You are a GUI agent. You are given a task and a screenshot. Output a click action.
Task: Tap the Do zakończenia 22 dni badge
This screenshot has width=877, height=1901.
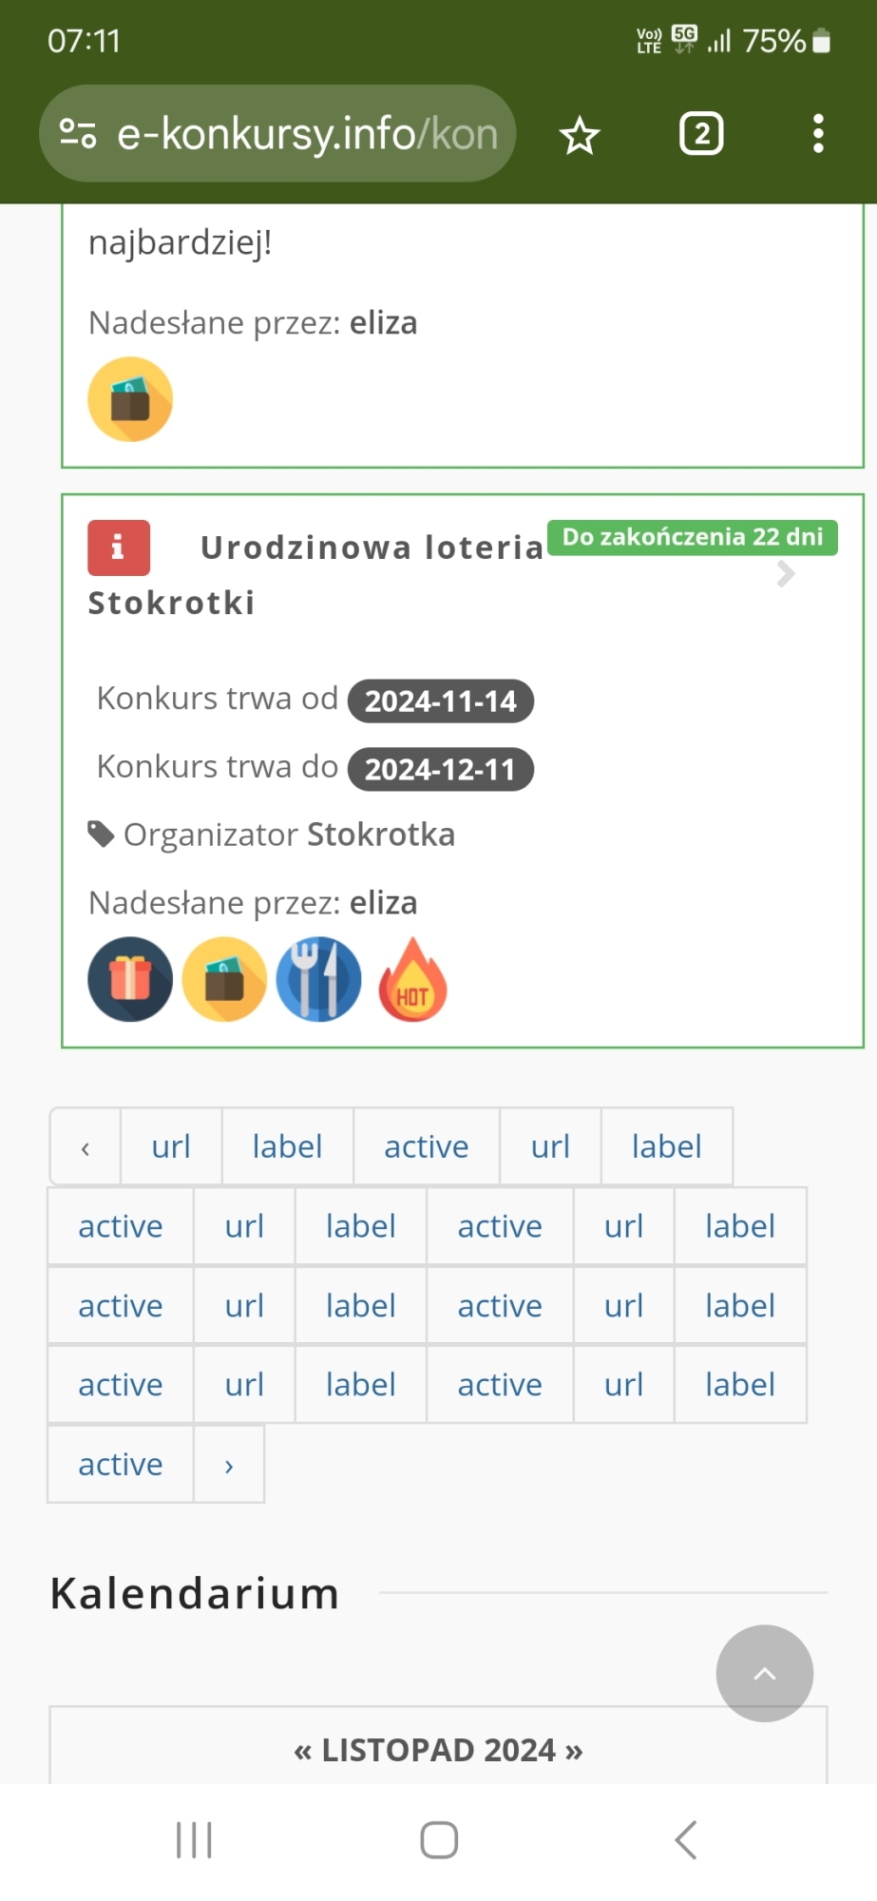coord(693,537)
